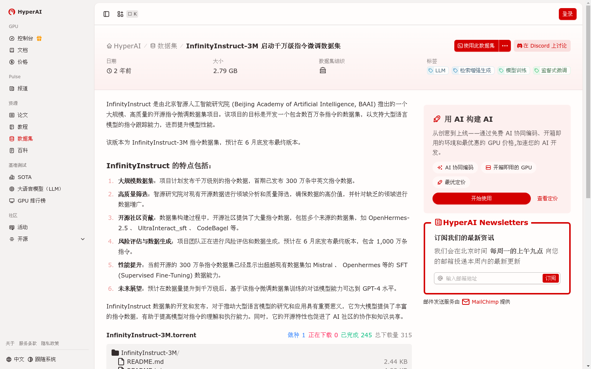Select the LLM tag
591x369 pixels.
(437, 70)
